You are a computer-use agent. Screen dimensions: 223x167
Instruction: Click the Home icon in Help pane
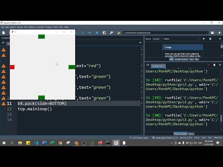pos(203,39)
